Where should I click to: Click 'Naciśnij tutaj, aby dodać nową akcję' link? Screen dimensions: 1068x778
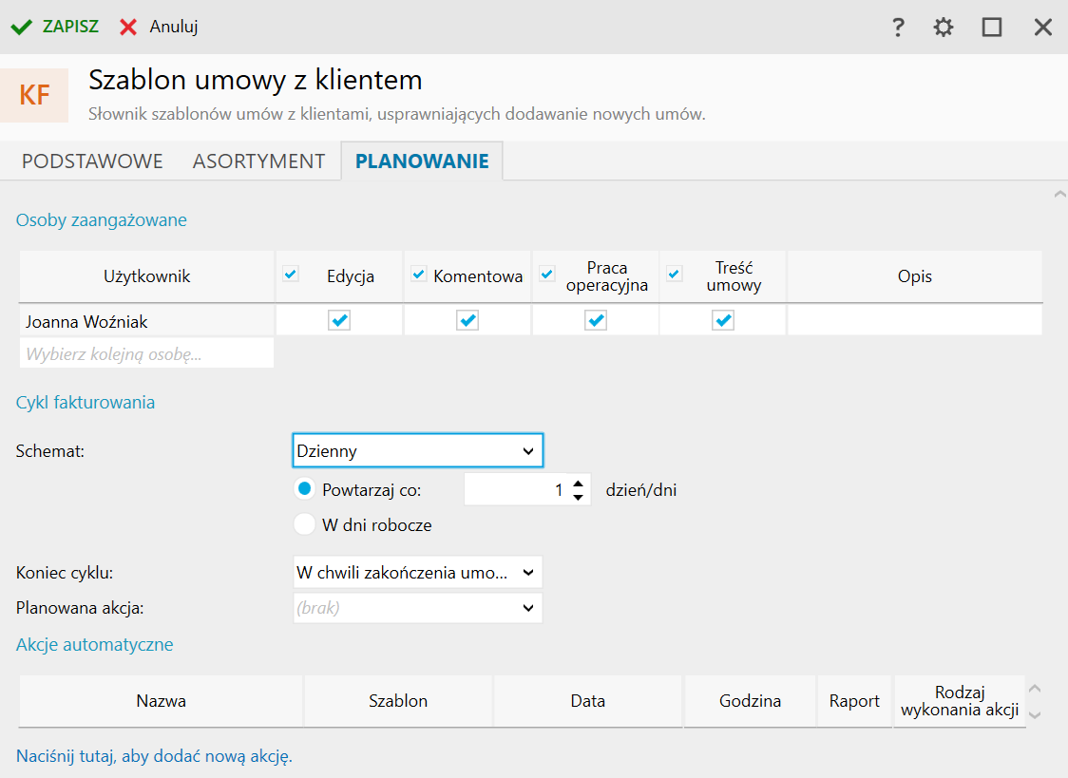pyautogui.click(x=154, y=757)
